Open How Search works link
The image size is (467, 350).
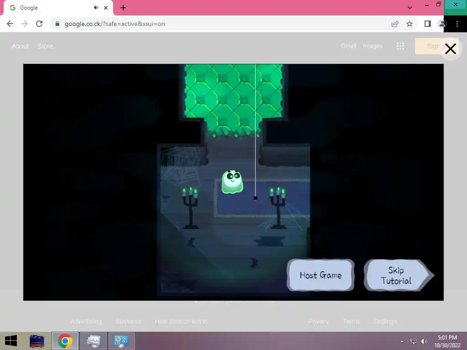click(182, 321)
